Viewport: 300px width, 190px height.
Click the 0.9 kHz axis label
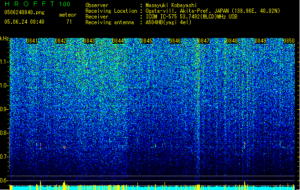pyautogui.click(x=4, y=109)
